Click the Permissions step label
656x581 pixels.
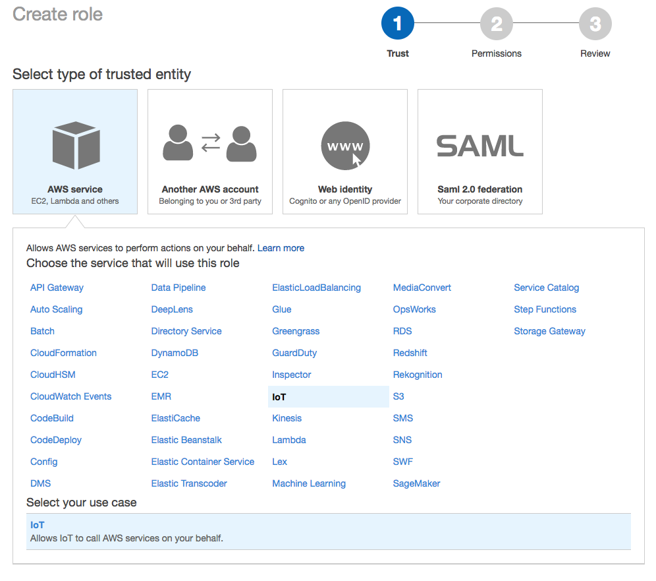pos(496,53)
